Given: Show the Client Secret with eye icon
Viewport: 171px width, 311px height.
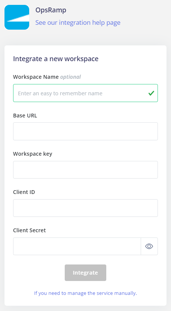Looking at the screenshot, I should [149, 246].
